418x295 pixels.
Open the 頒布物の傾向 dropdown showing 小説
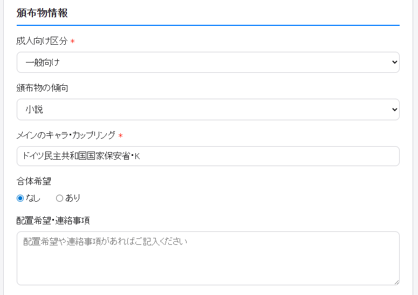point(208,109)
